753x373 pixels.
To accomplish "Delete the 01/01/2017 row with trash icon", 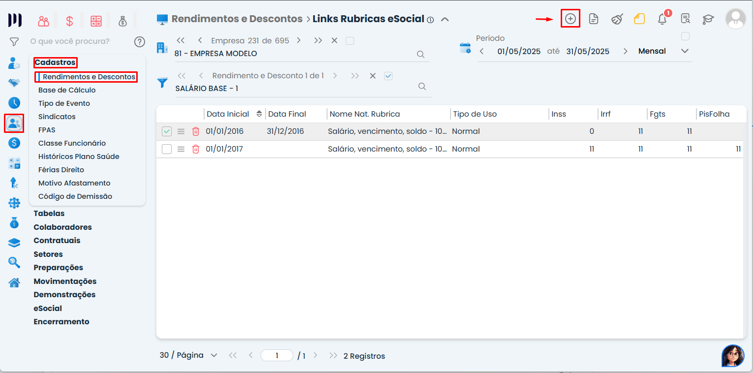I will click(x=196, y=149).
